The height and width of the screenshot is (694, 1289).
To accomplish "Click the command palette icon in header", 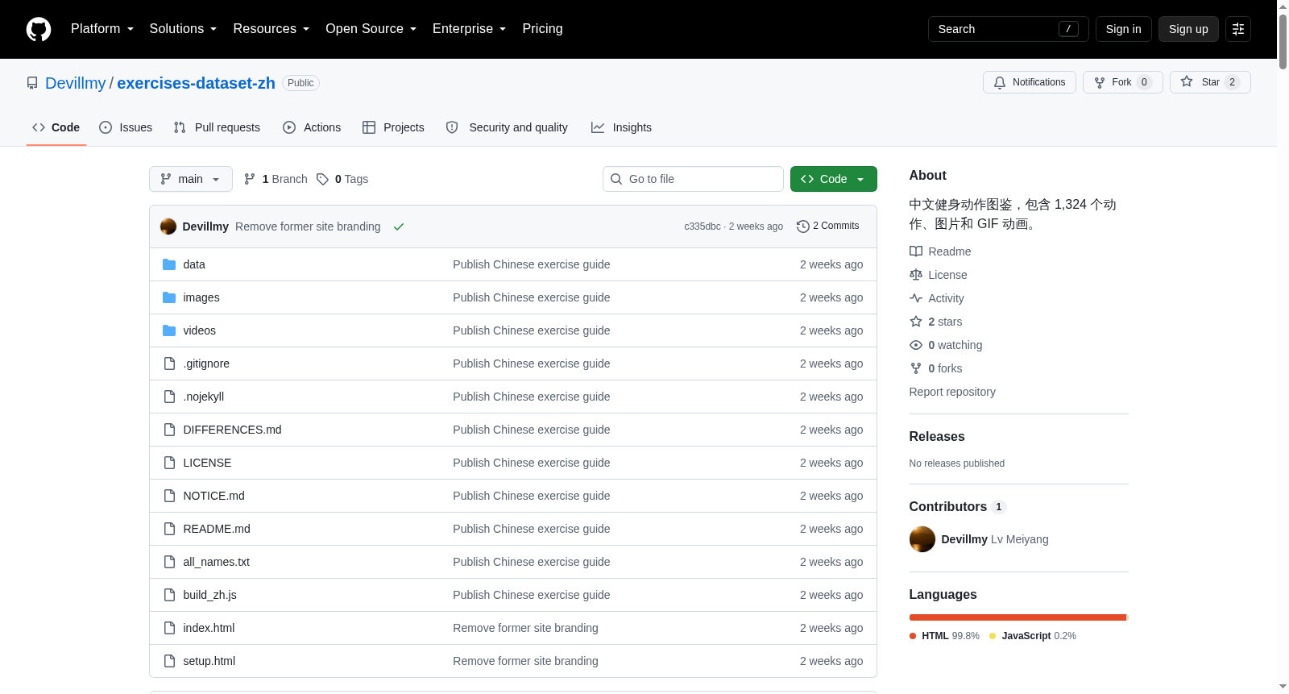I will (x=1238, y=29).
